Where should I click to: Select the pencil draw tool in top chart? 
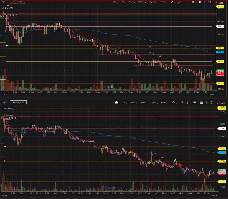coord(180,2)
